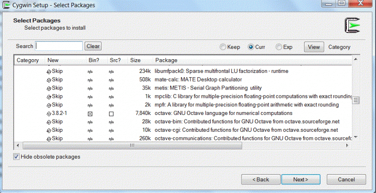Click the 'libumfpack0: Sparse multifrontal LU factorization' text
The width and height of the screenshot is (376, 193).
pos(221,71)
